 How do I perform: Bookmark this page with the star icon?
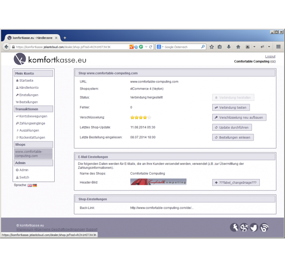click(x=211, y=47)
